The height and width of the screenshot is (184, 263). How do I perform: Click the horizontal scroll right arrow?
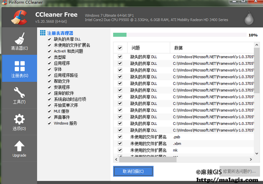pyautogui.click(x=251, y=159)
